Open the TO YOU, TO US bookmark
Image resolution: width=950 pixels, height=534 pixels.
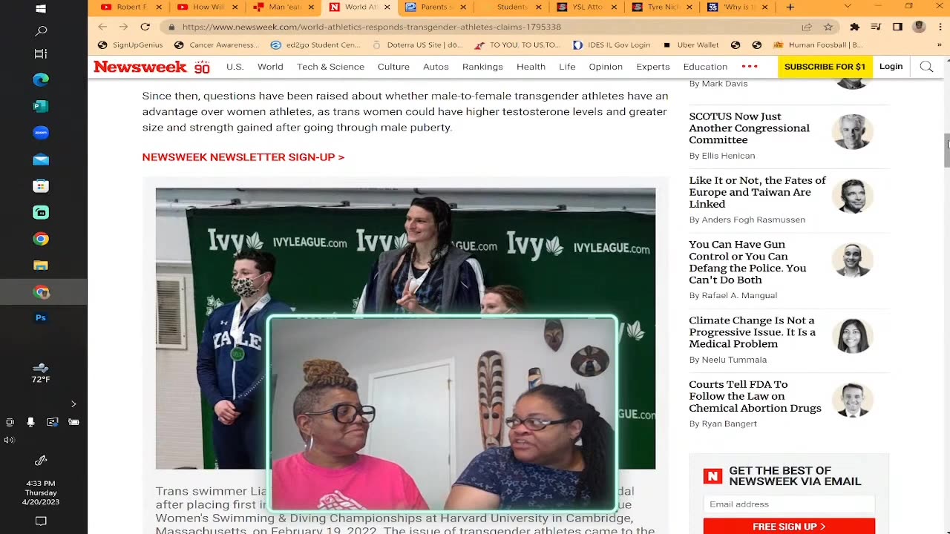point(518,45)
